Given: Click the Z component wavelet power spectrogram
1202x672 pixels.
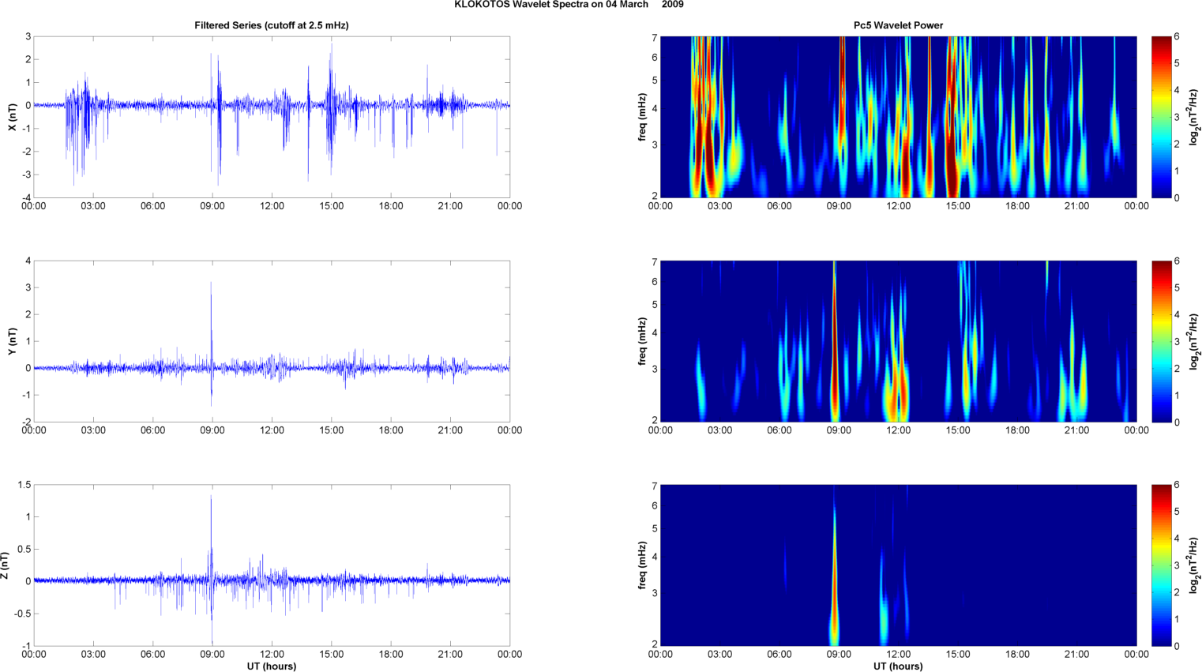Looking at the screenshot, I should (x=898, y=565).
